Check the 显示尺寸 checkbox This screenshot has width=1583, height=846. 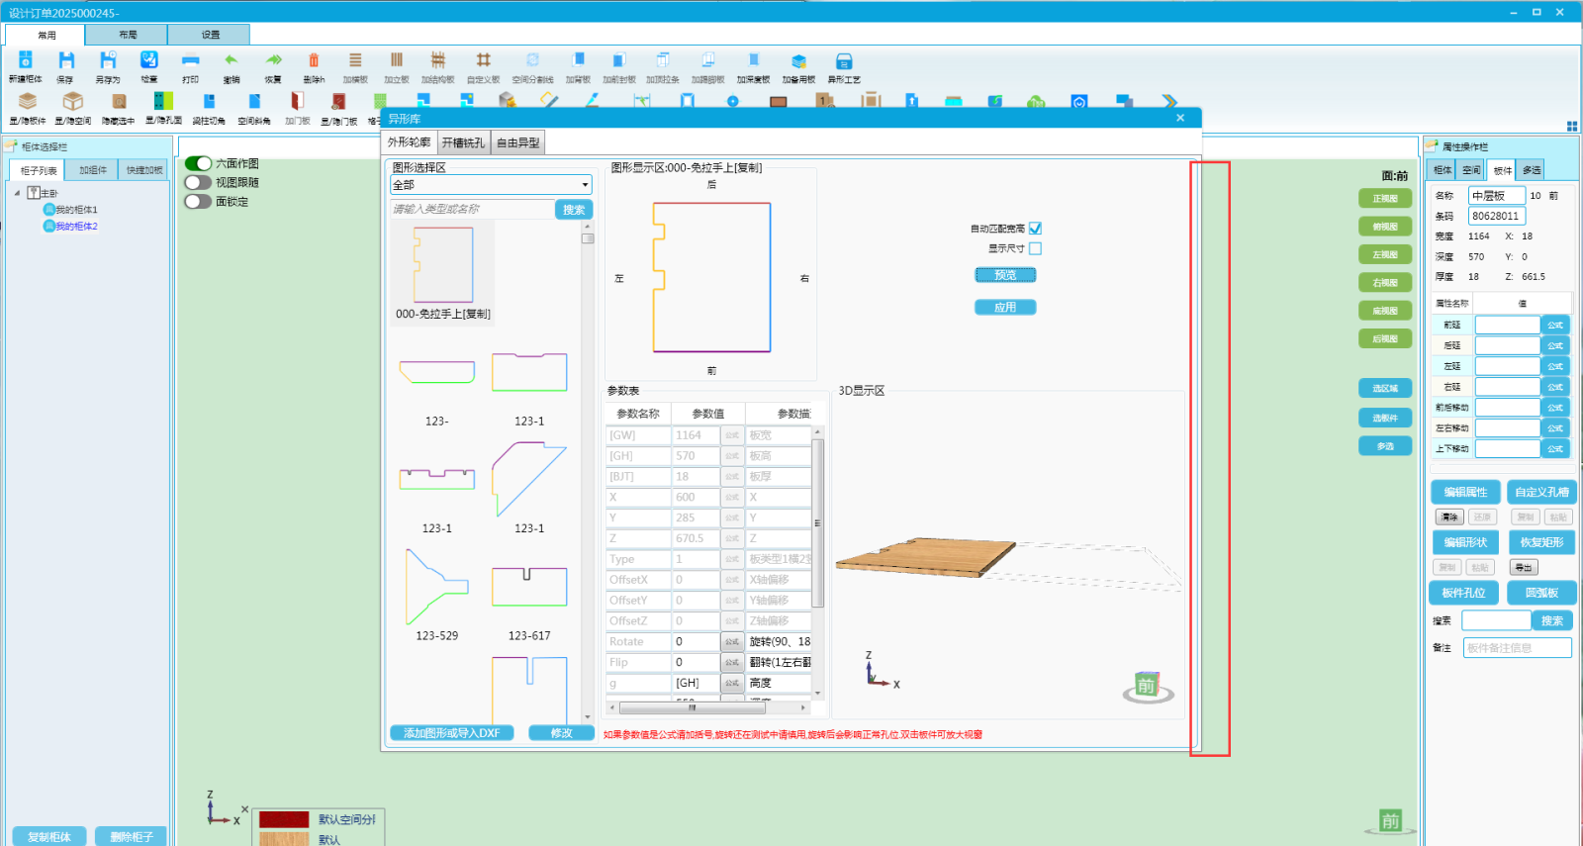[1035, 248]
